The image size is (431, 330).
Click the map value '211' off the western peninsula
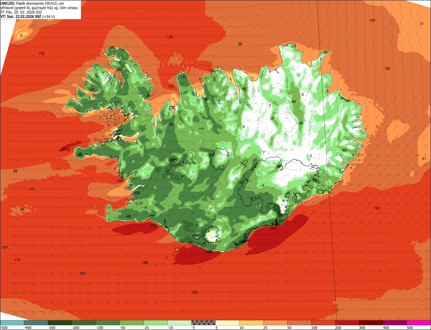pyautogui.click(x=63, y=149)
